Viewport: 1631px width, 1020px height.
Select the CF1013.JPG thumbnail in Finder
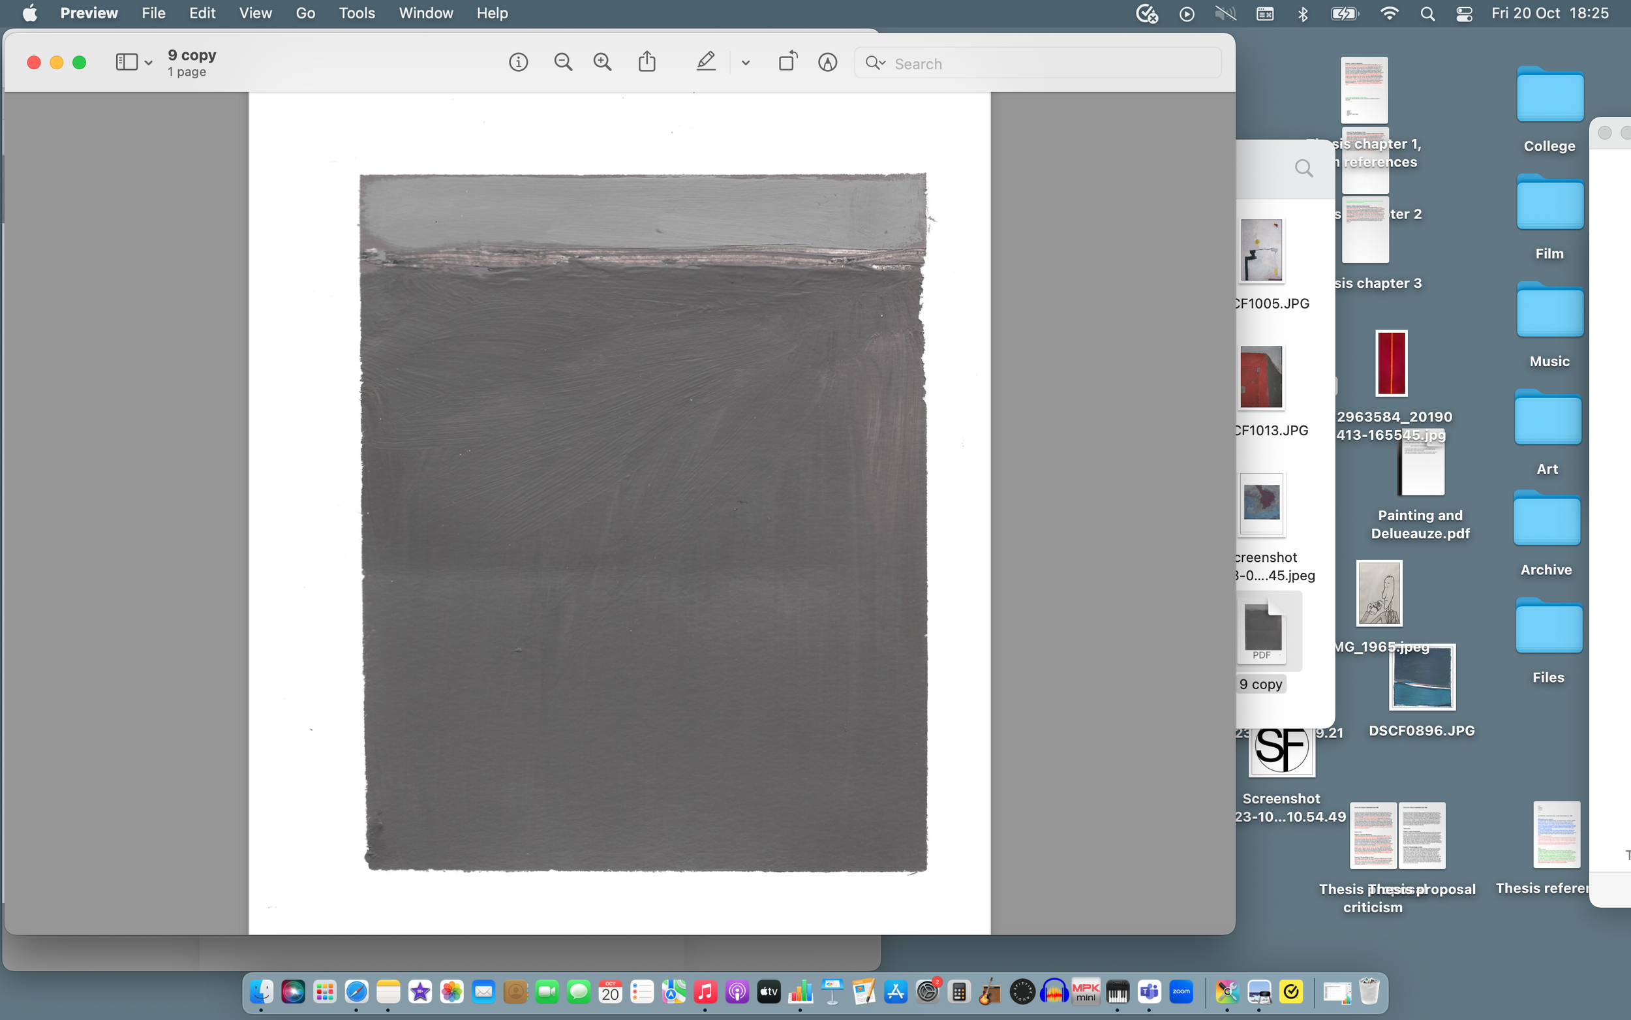[1261, 377]
